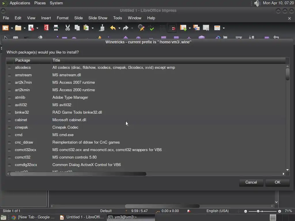Click the Undo arrow icon

tap(113, 28)
